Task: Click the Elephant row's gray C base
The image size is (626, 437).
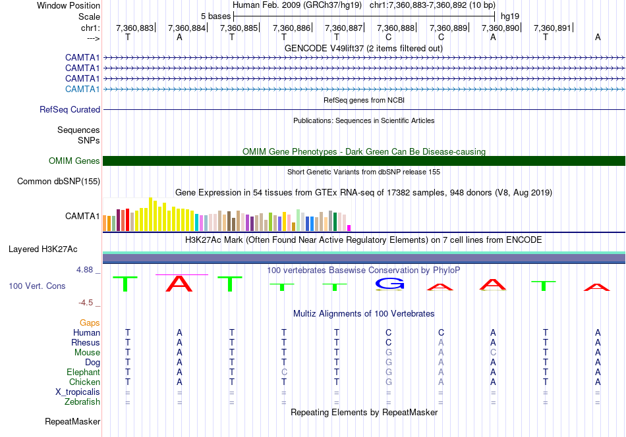Action: point(284,372)
